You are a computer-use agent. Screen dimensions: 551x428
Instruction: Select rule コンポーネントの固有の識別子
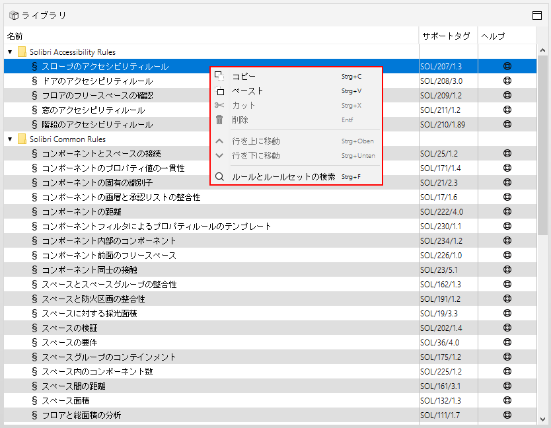coord(97,183)
